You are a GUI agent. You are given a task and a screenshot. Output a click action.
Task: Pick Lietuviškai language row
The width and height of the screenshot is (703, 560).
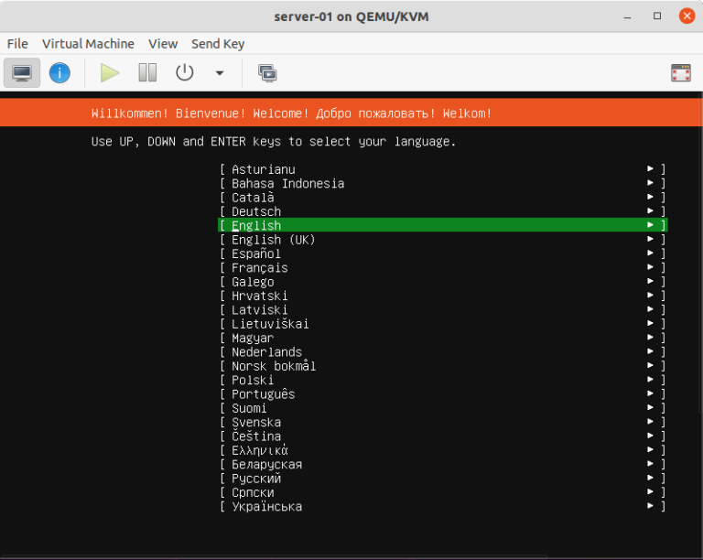click(x=442, y=324)
